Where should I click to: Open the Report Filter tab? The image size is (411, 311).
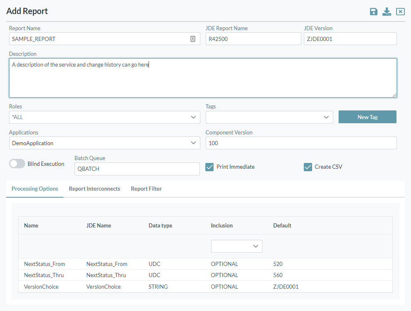[146, 189]
